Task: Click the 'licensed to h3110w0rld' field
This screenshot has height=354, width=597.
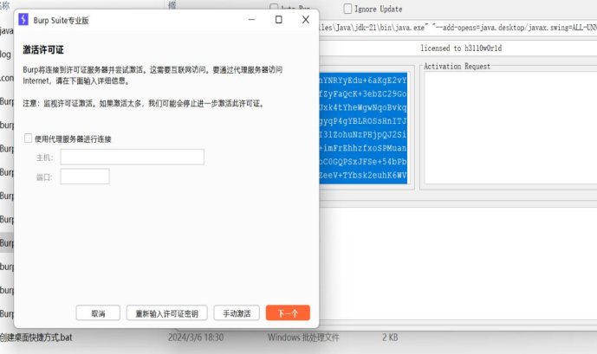Action: 458,48
